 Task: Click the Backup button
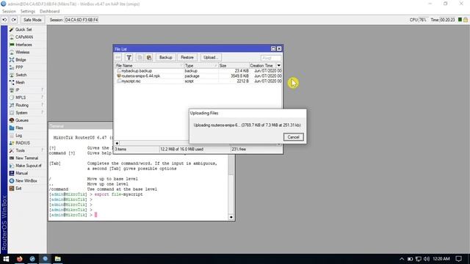[x=166, y=57]
